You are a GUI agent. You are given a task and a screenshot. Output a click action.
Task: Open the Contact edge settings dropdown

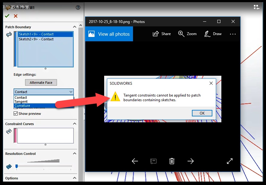click(x=44, y=92)
